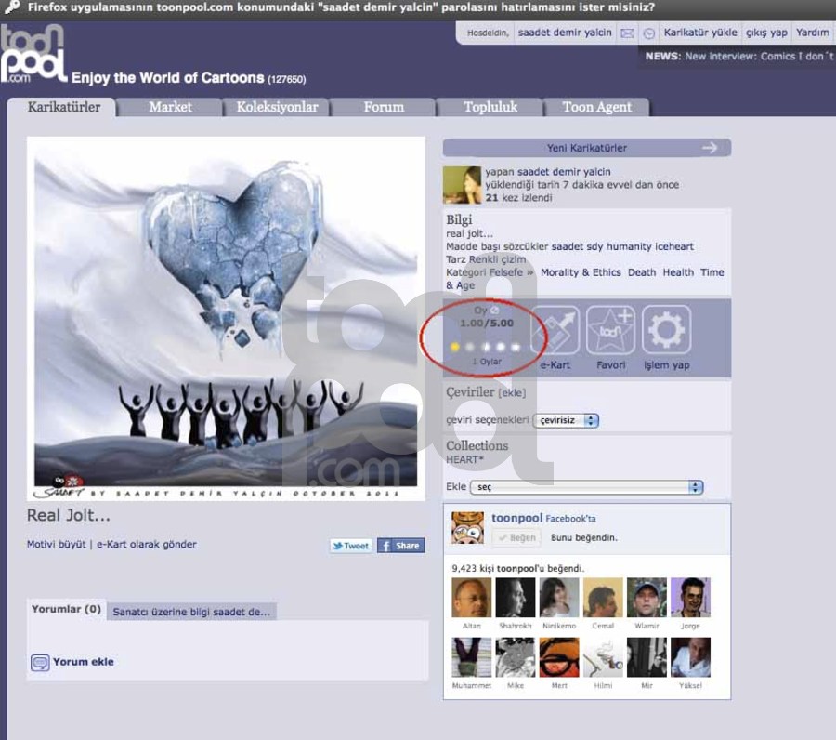836x740 pixels.
Task: Open Jorge's Facebook profile photo
Action: click(x=690, y=598)
